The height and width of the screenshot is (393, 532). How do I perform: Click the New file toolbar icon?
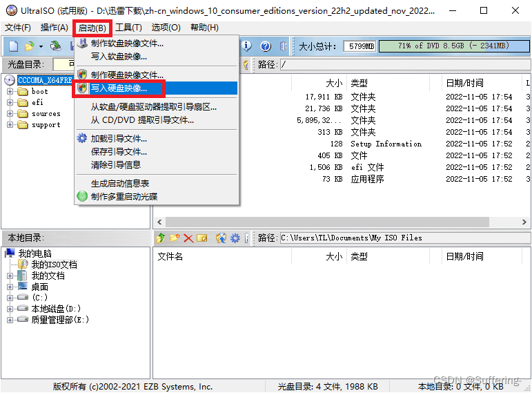click(13, 46)
